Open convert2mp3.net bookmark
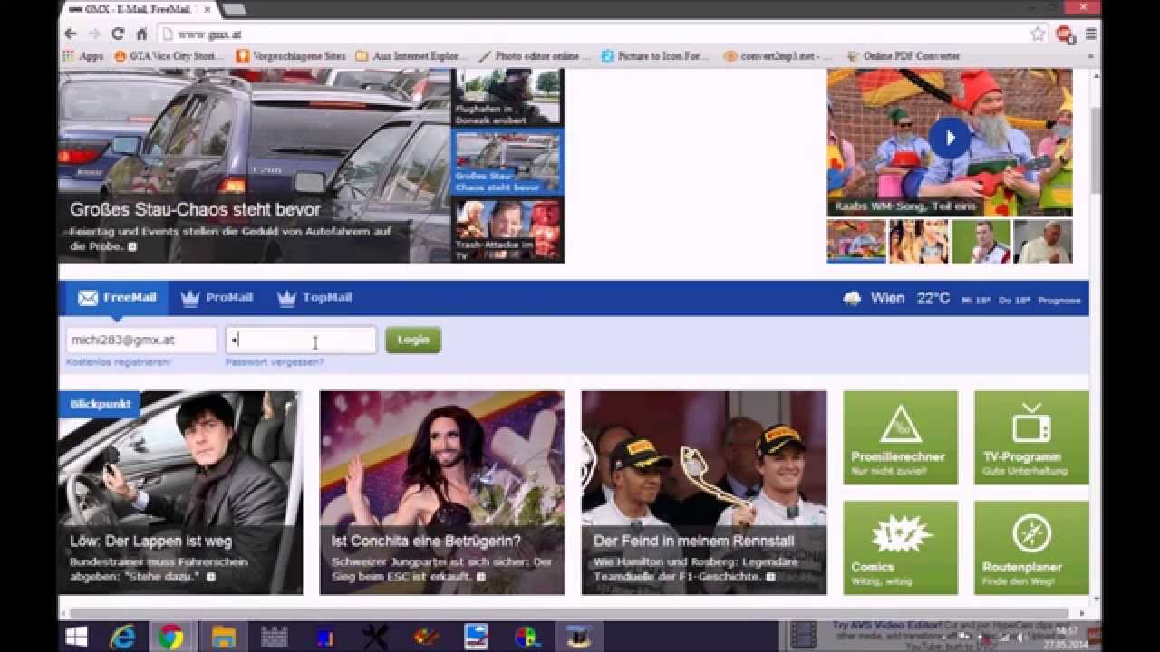This screenshot has height=652, width=1160. 778,56
